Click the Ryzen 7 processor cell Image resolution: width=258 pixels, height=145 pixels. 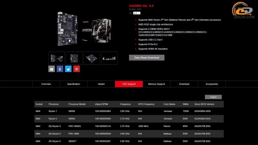coord(53,111)
